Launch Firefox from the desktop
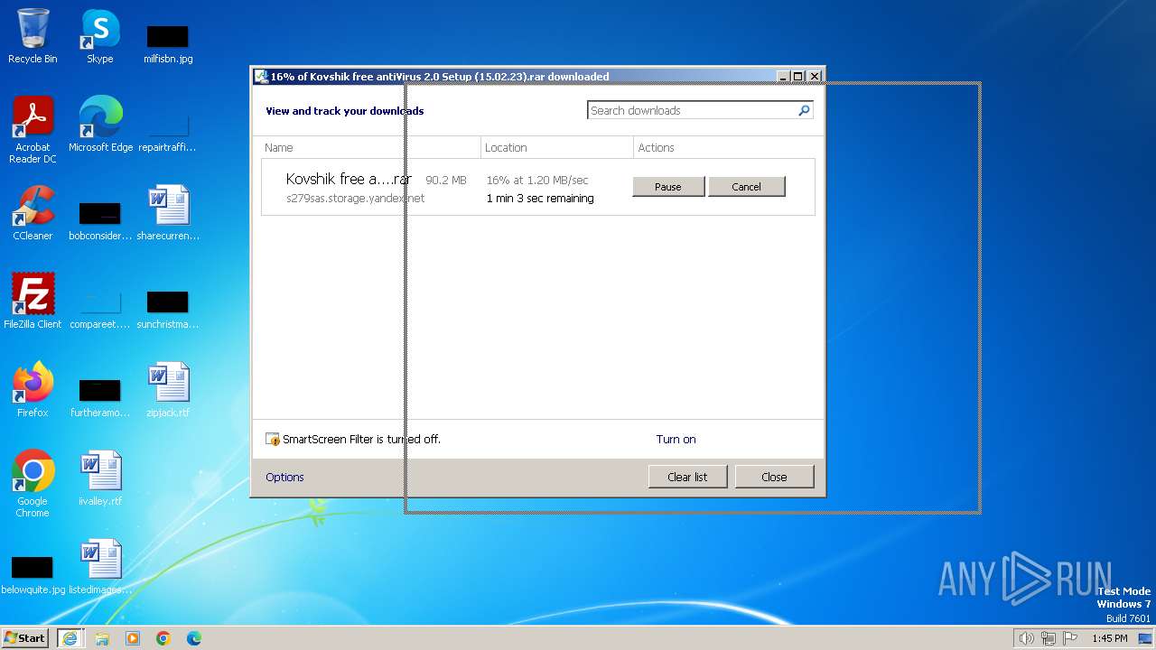The image size is (1156, 650). pyautogui.click(x=33, y=389)
